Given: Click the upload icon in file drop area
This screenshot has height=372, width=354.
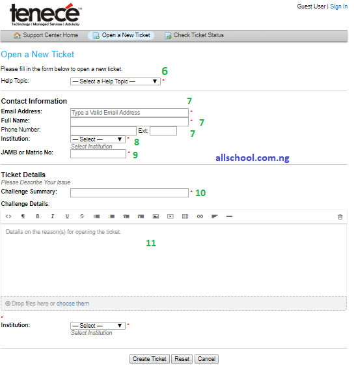Looking at the screenshot, I should click(8, 304).
